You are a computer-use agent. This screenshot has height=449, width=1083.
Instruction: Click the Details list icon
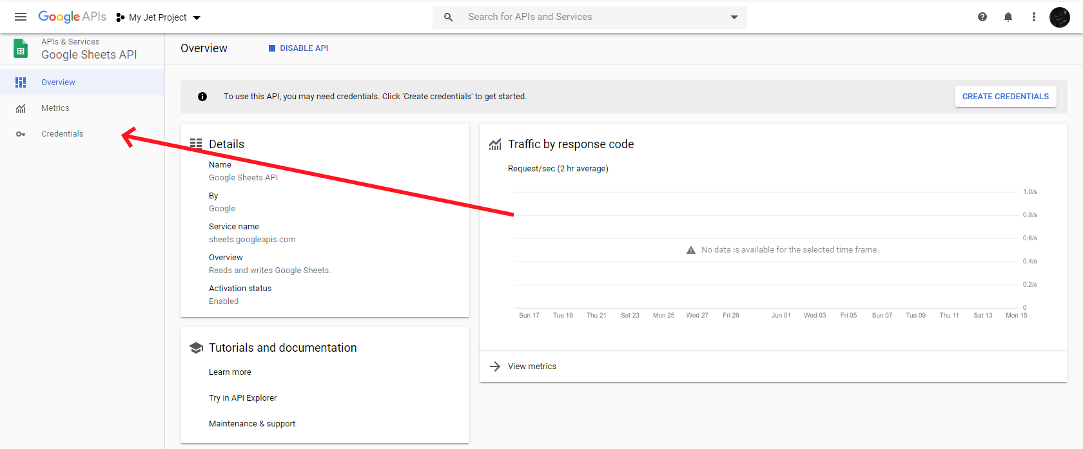tap(196, 144)
